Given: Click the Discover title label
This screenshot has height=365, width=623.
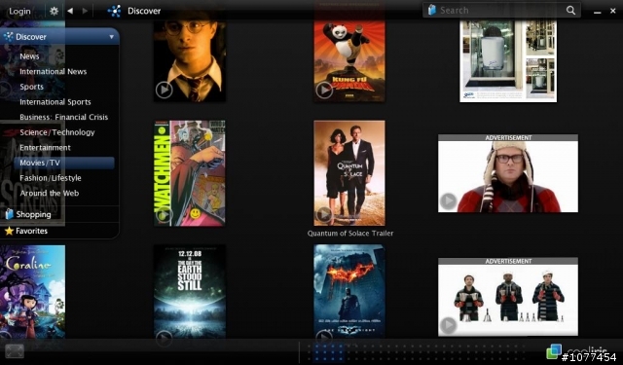Looking at the screenshot, I should click(x=144, y=11).
